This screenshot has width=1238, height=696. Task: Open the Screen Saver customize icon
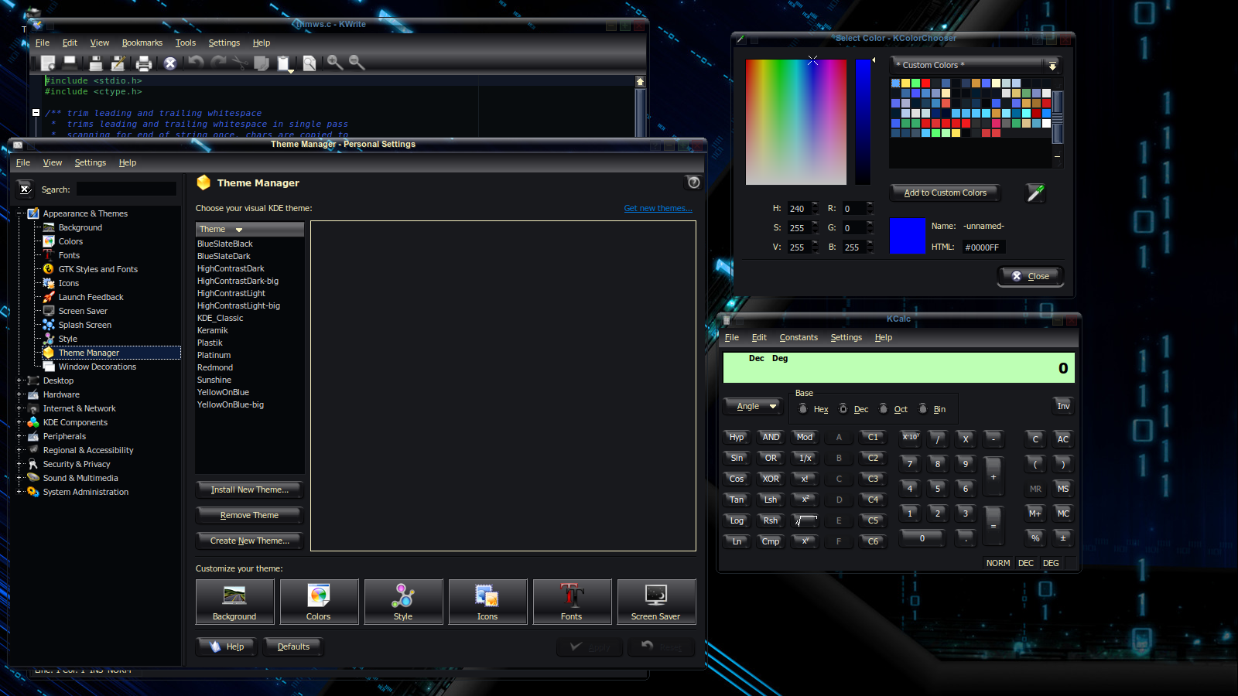pyautogui.click(x=655, y=602)
